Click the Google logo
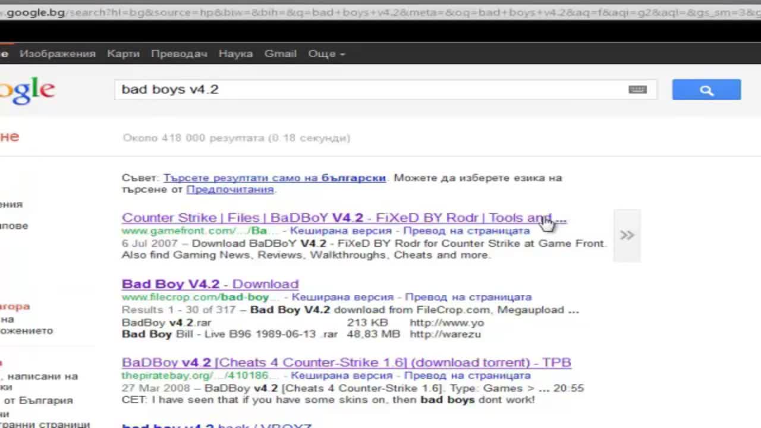Image resolution: width=761 pixels, height=428 pixels. pos(27,90)
